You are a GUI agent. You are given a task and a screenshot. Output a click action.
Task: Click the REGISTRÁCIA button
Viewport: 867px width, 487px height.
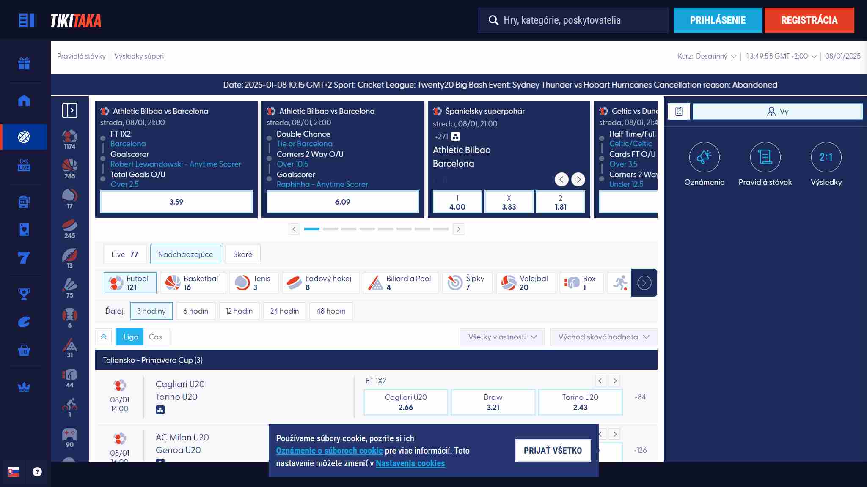(809, 20)
